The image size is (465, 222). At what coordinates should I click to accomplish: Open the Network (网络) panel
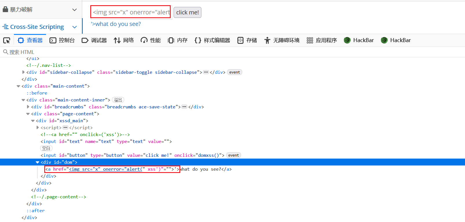coord(124,40)
